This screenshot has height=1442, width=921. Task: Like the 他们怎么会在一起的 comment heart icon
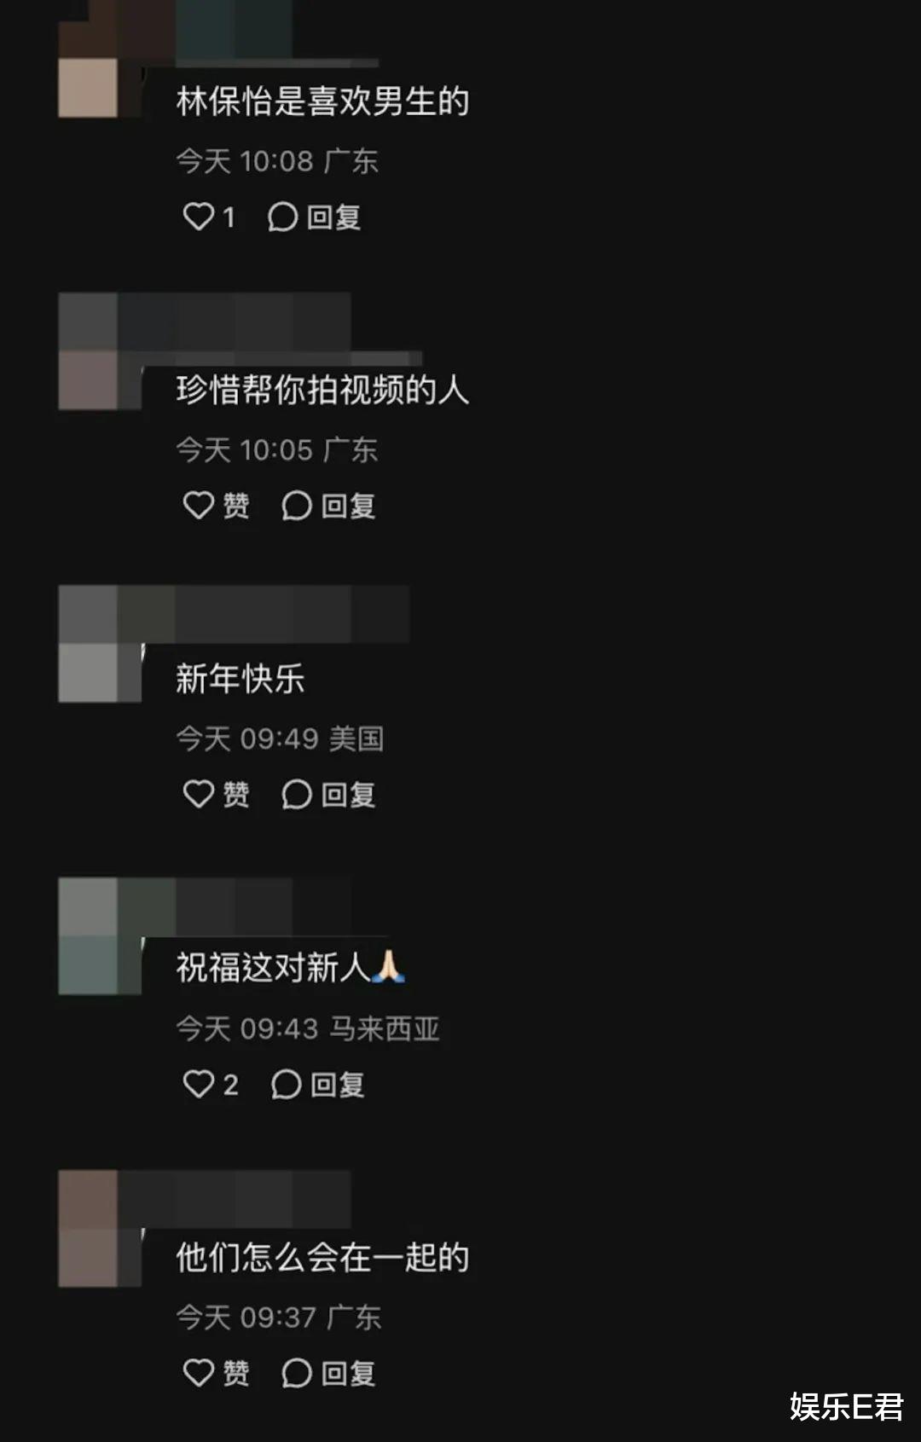(x=199, y=1373)
